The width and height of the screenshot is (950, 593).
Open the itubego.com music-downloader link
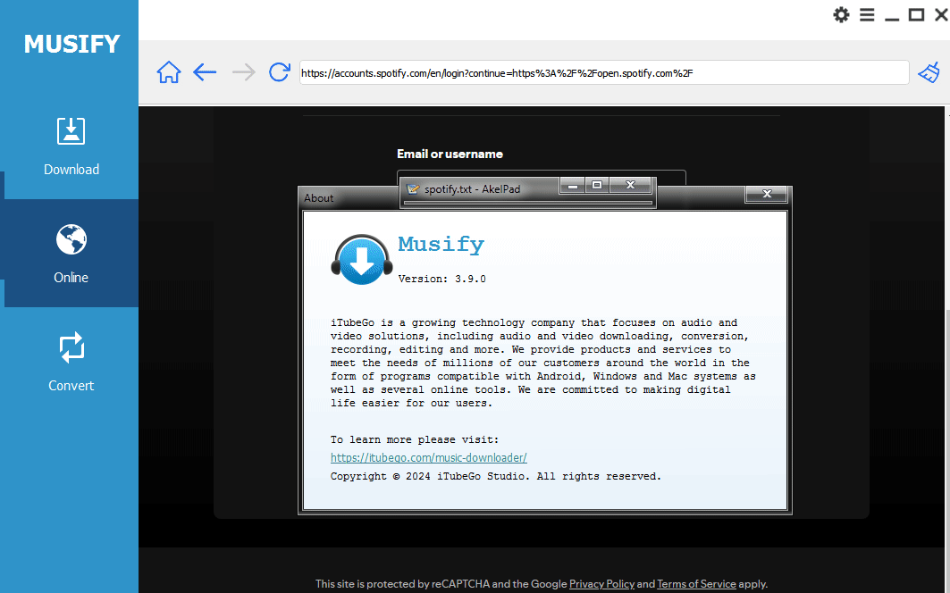pos(428,457)
